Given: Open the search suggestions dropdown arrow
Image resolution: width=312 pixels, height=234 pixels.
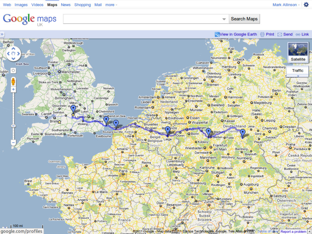Looking at the screenshot, I should [x=224, y=19].
